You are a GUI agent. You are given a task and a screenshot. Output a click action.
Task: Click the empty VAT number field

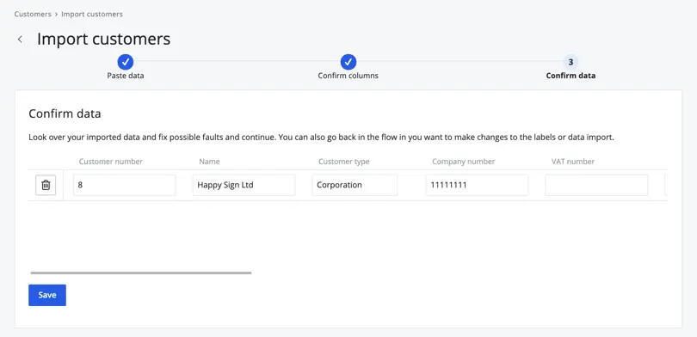pyautogui.click(x=596, y=185)
